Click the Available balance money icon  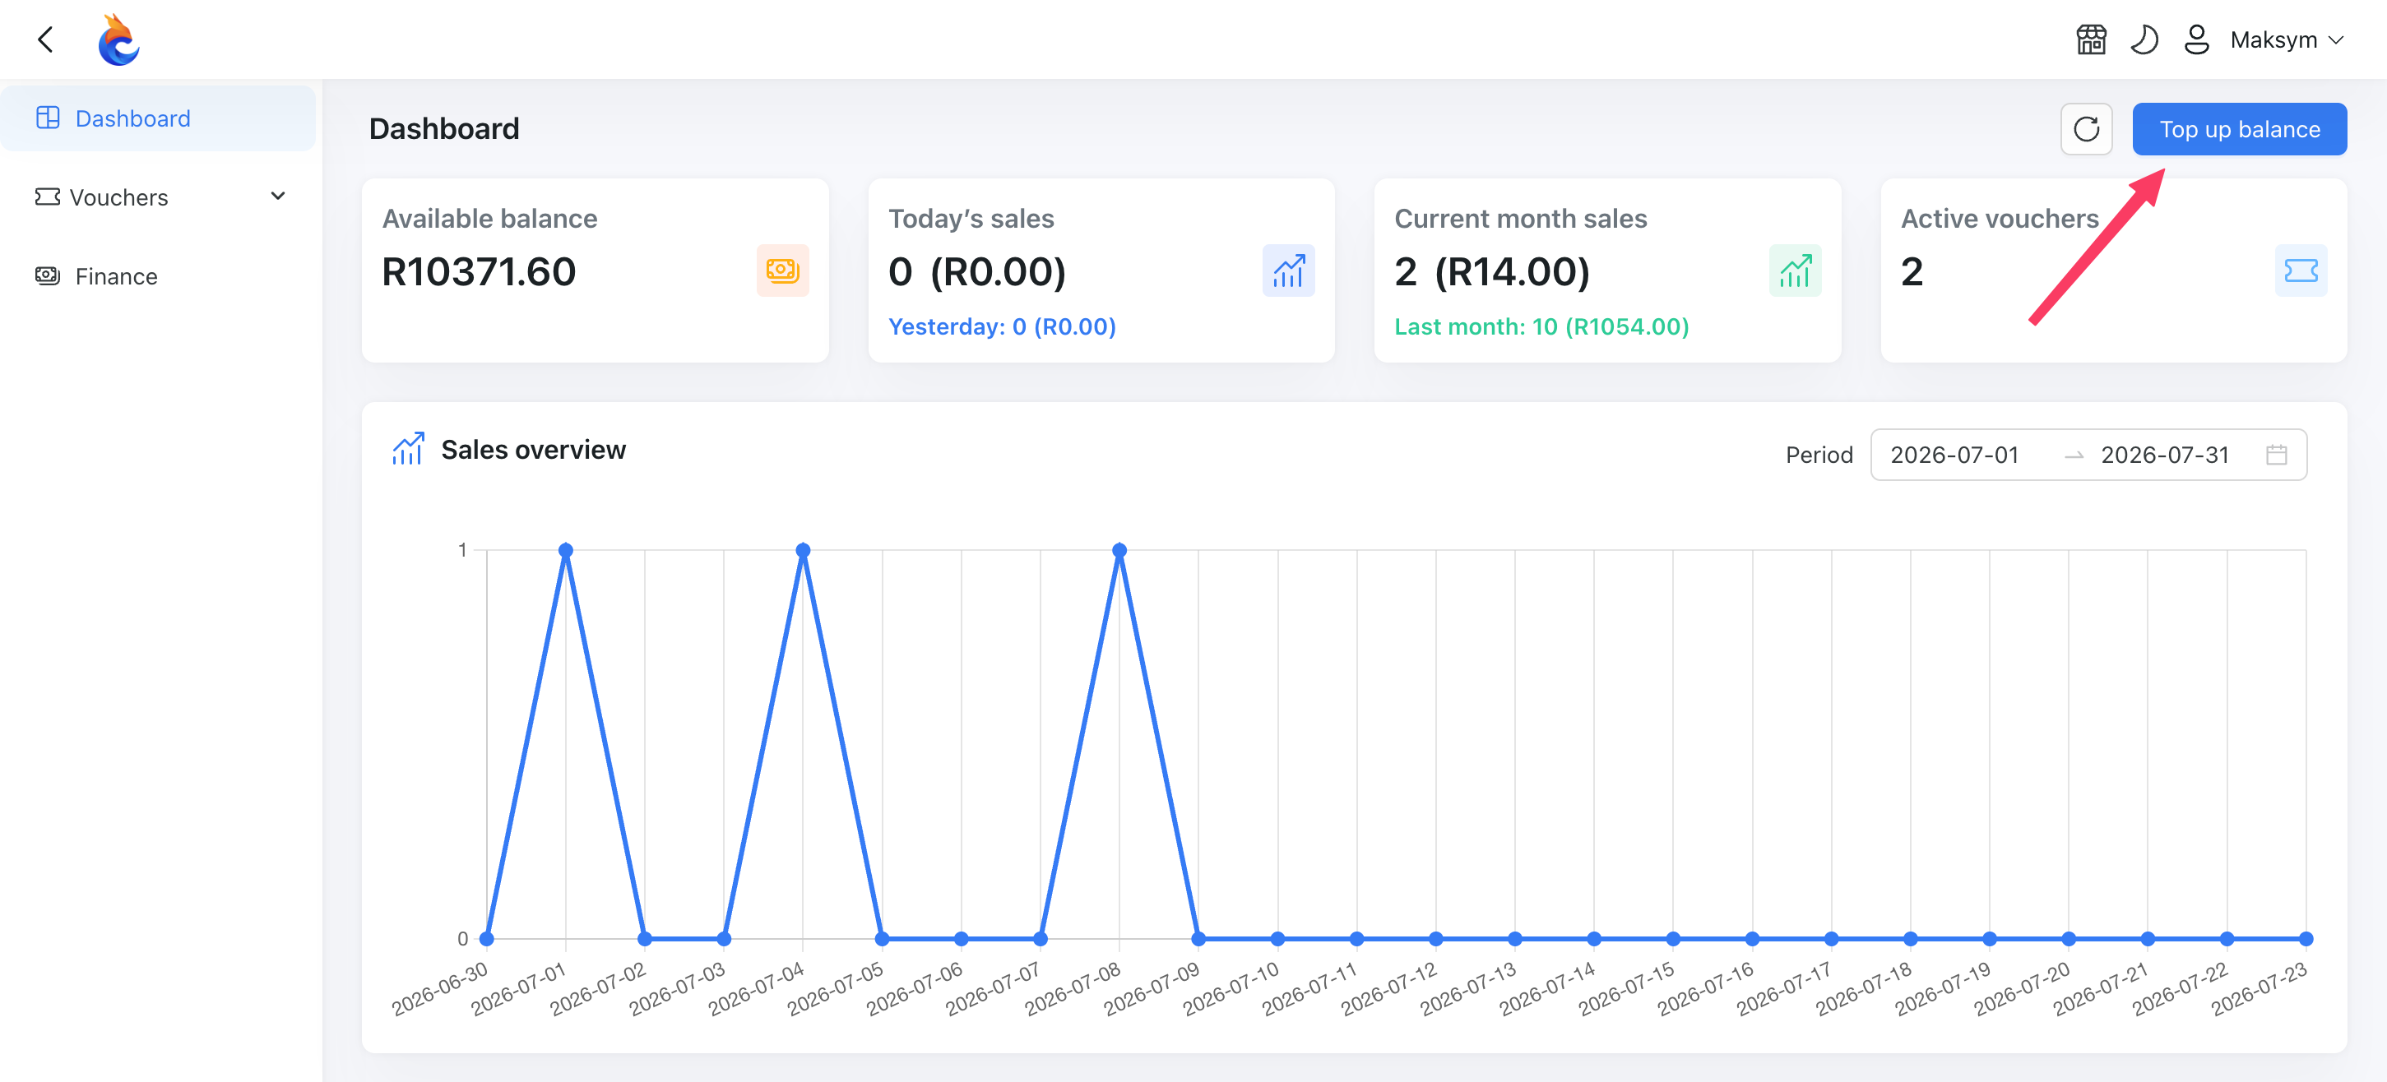tap(782, 270)
